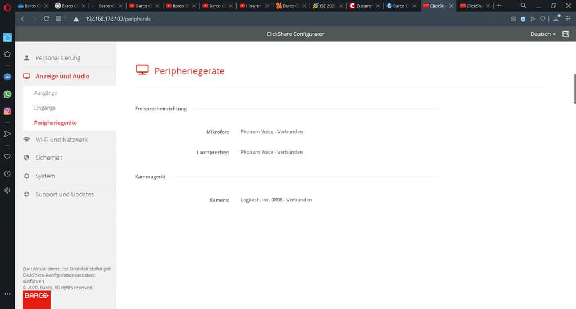Click the "Freisprecheinrichtung" section label
Viewport: 576px width, 309px height.
(161, 109)
